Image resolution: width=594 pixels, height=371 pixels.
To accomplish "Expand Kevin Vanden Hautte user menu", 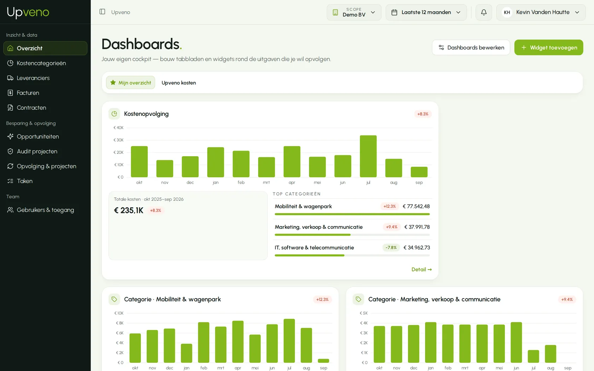I will (541, 12).
